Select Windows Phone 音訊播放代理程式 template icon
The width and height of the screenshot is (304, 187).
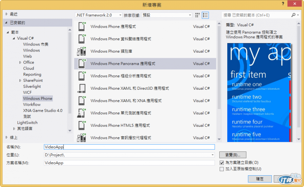pos(82,138)
